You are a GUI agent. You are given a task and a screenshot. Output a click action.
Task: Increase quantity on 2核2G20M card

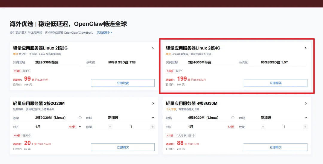(x=153, y=127)
